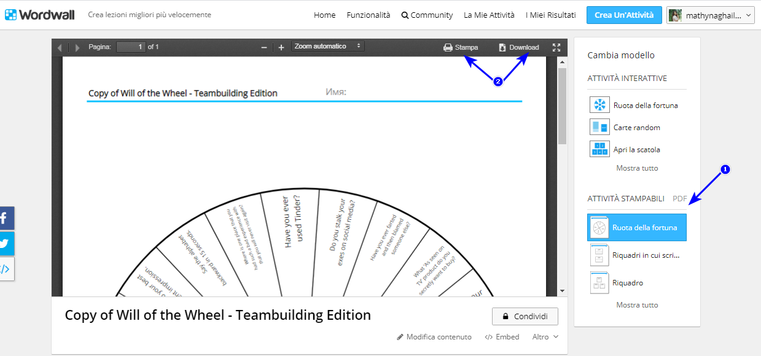Select the Riquadro printable template icon

tap(599, 282)
